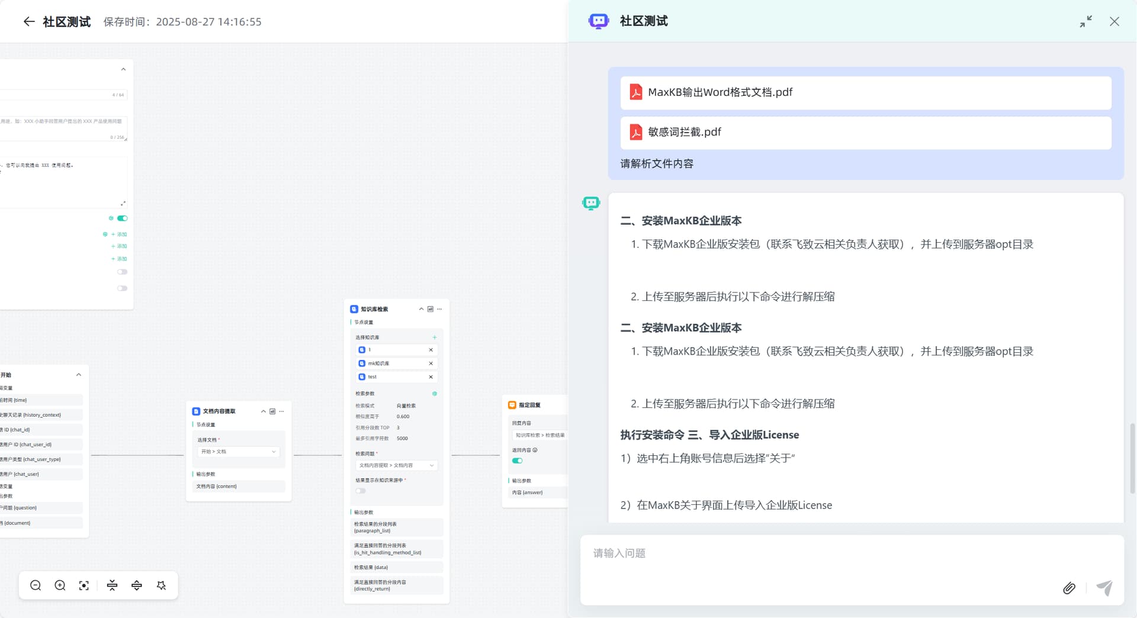This screenshot has height=618, width=1137.
Task: Fit the canvas to screen
Action: [84, 585]
